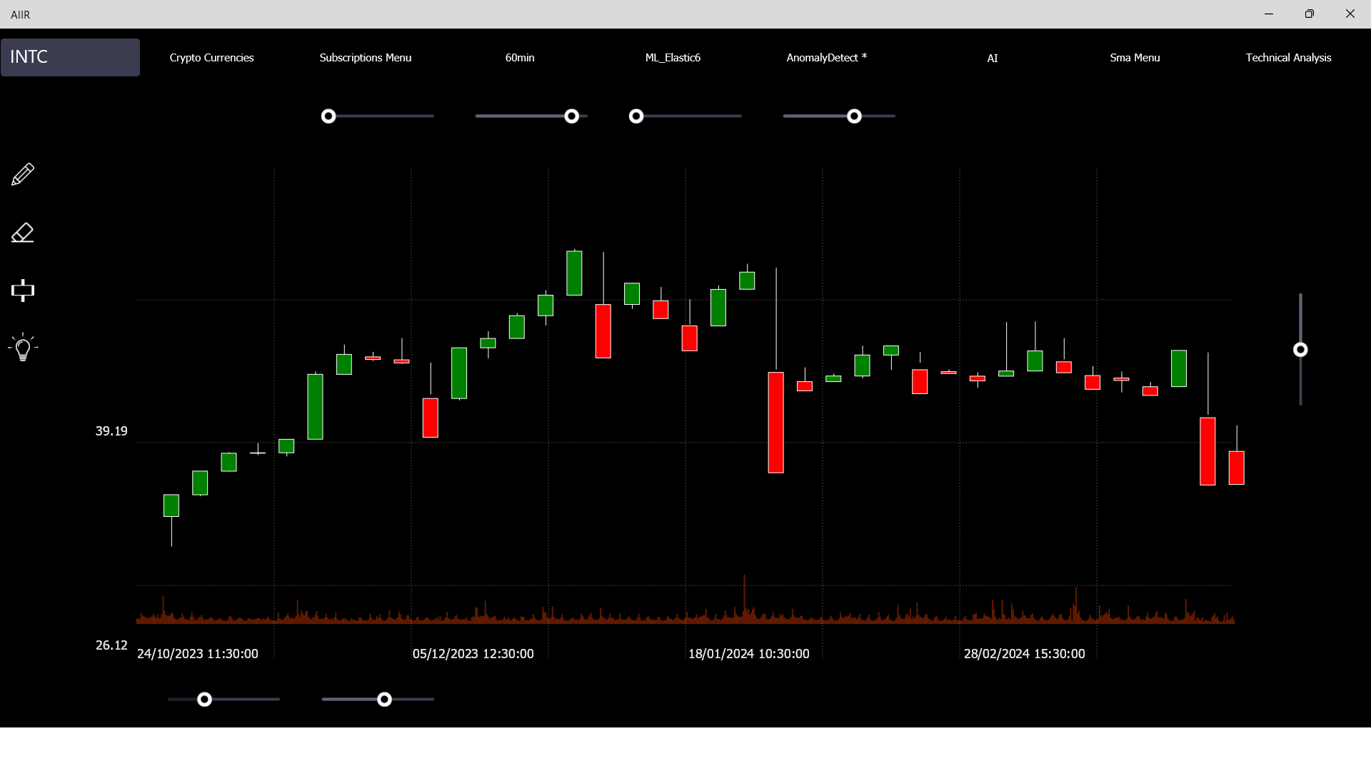Click the slider handle under ML_Elastic6

pyautogui.click(x=636, y=116)
